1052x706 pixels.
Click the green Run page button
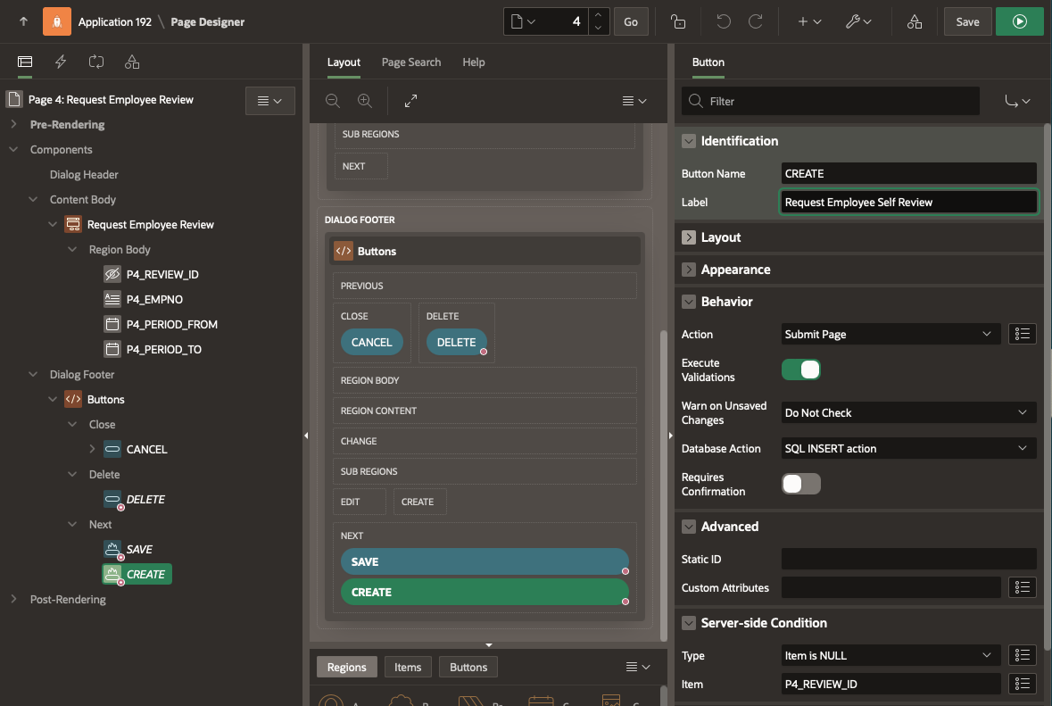point(1019,22)
